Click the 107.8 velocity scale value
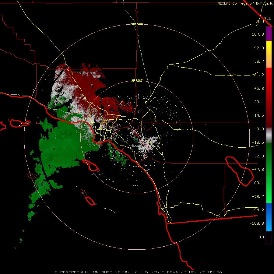 tap(258, 34)
